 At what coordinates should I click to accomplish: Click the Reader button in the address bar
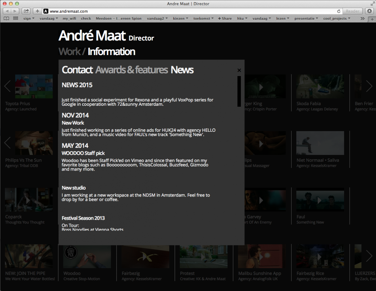(352, 11)
